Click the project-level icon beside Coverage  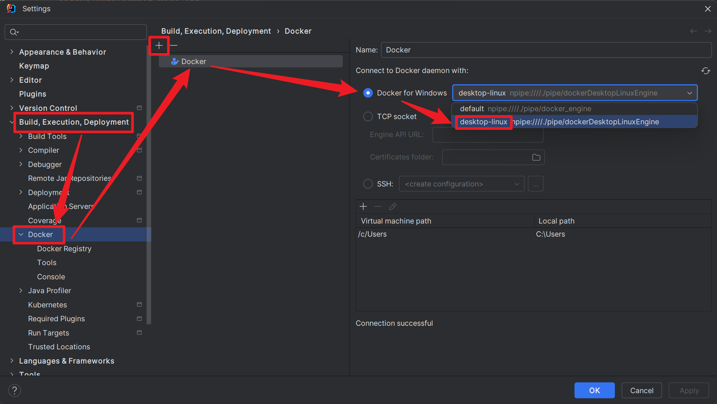point(139,220)
